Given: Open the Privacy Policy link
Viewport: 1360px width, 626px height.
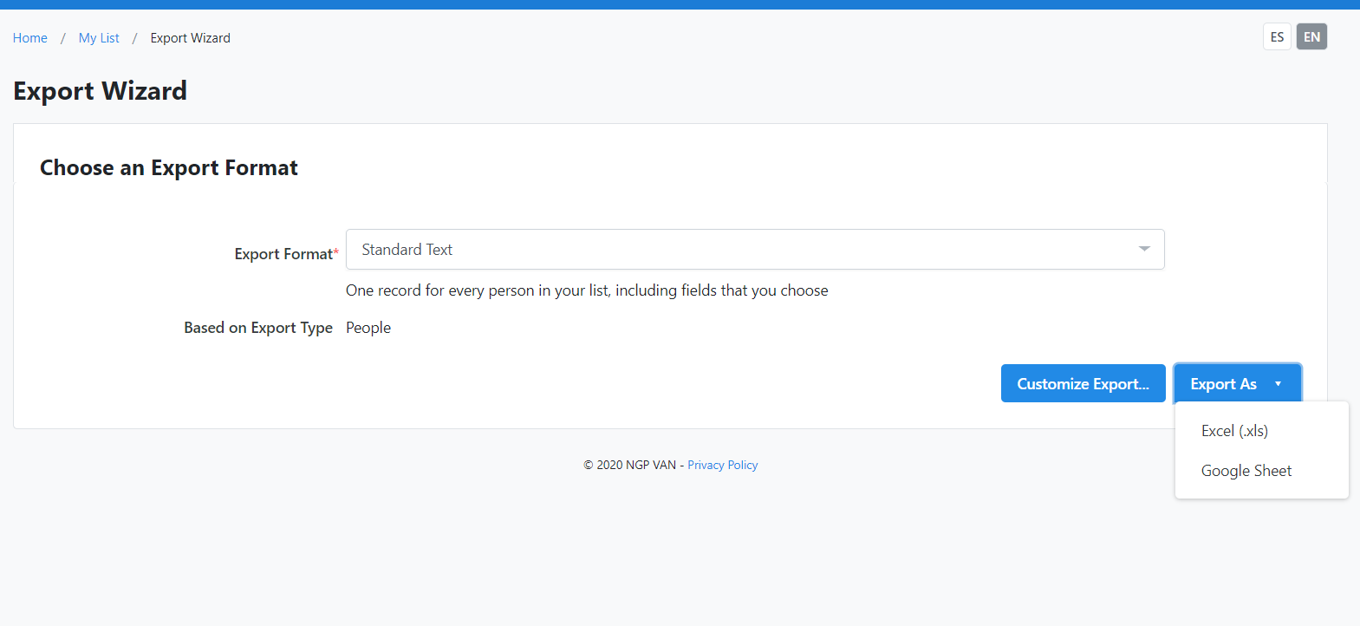Looking at the screenshot, I should 722,466.
